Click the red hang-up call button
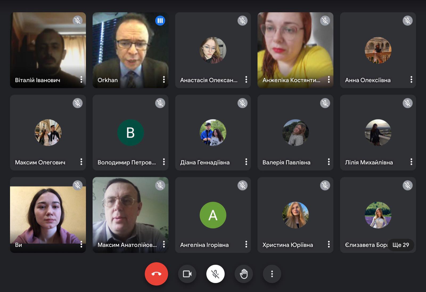 pyautogui.click(x=156, y=274)
